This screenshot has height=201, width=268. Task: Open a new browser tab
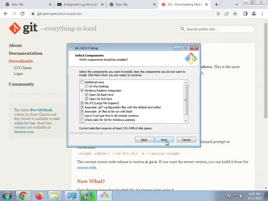pos(216,4)
